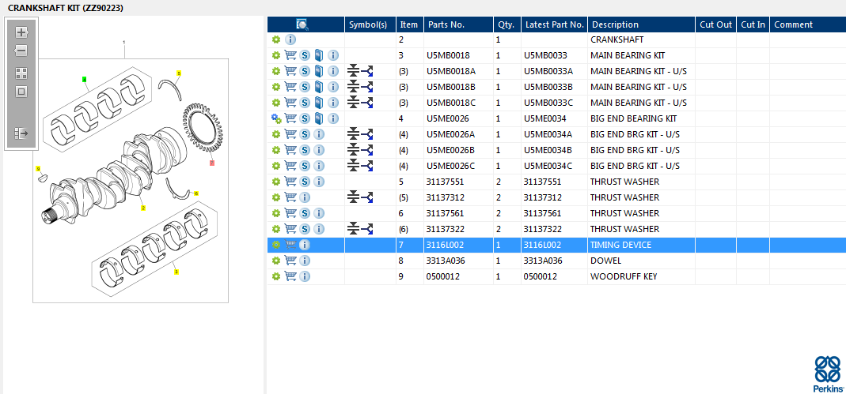The height and width of the screenshot is (394, 846).
Task: Click the blue arrow symbol in U5MB0018B row
Action: 367,87
